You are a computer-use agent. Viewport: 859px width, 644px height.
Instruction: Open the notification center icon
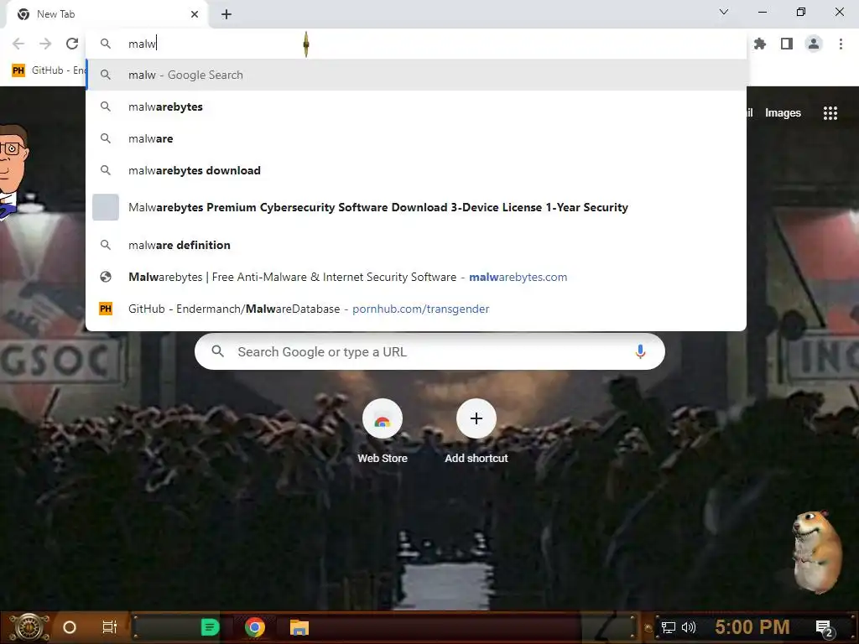tap(825, 628)
